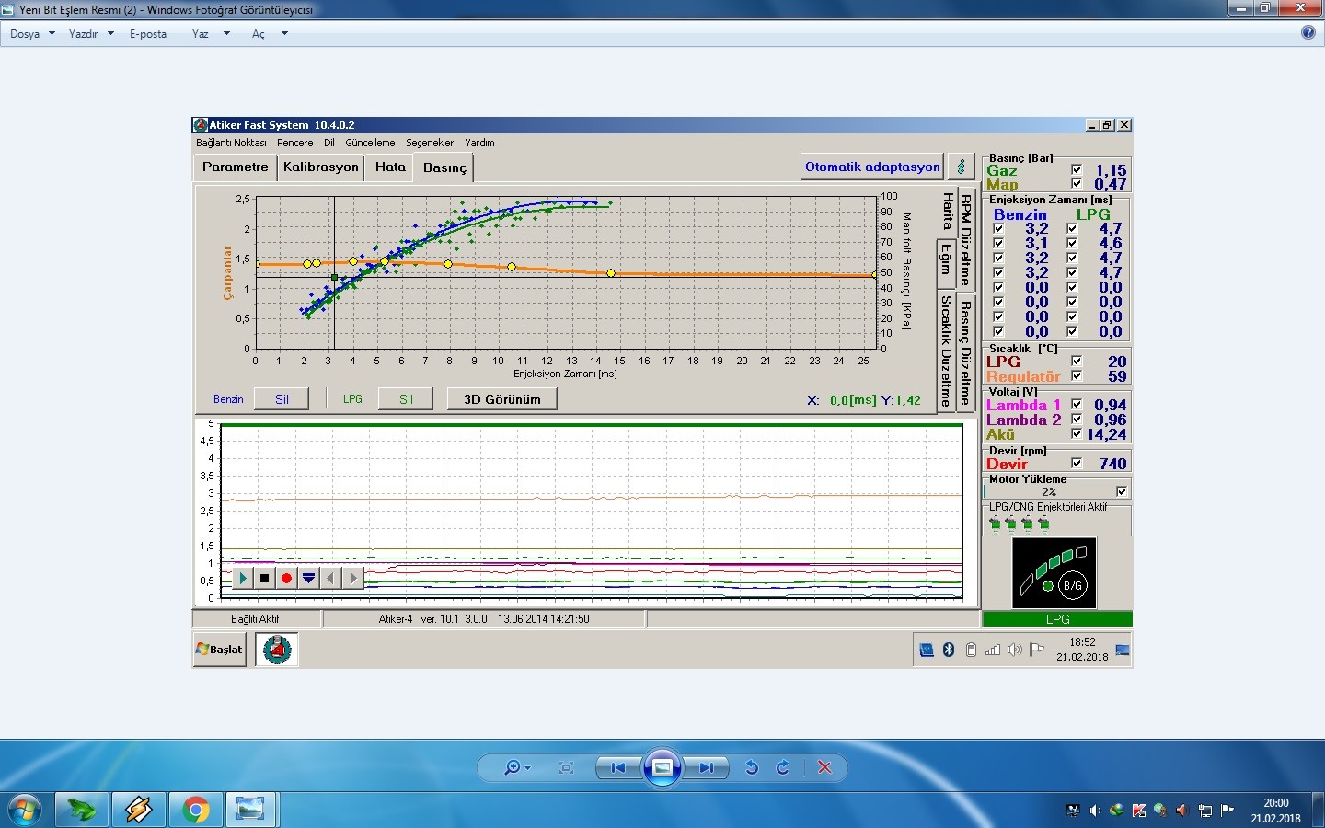Image resolution: width=1325 pixels, height=828 pixels.
Task: Switch to the Photo Viewer taskbar button
Action: pos(251,810)
